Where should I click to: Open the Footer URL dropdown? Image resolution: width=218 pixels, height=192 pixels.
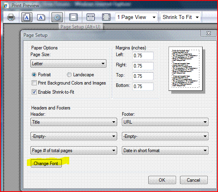(165, 122)
